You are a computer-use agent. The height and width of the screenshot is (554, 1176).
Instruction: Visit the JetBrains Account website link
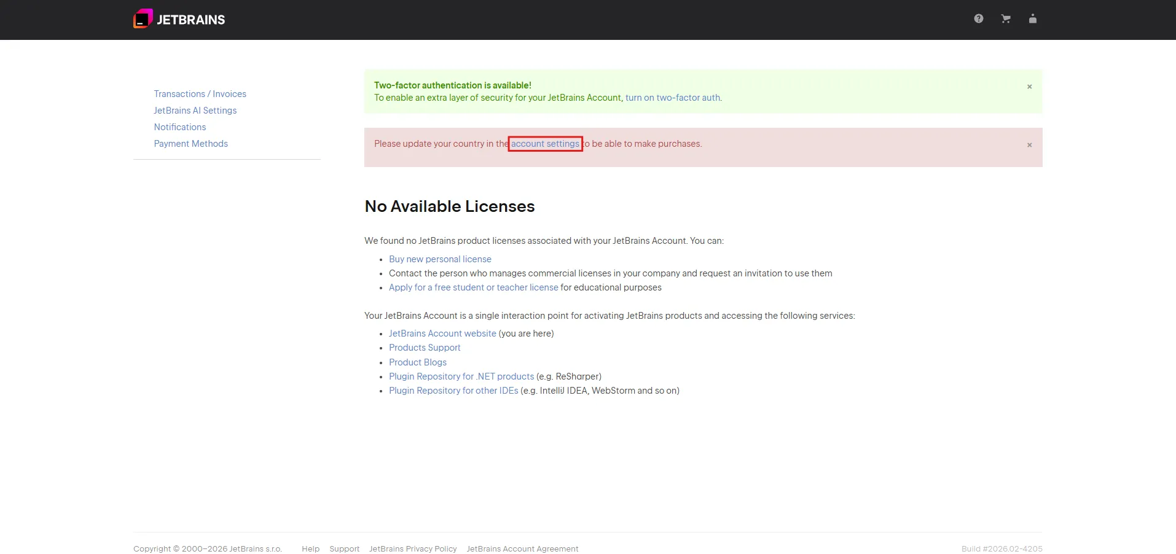click(442, 334)
